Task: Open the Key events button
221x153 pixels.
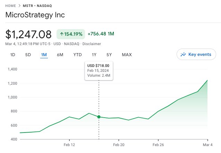Action: pyautogui.click(x=196, y=54)
